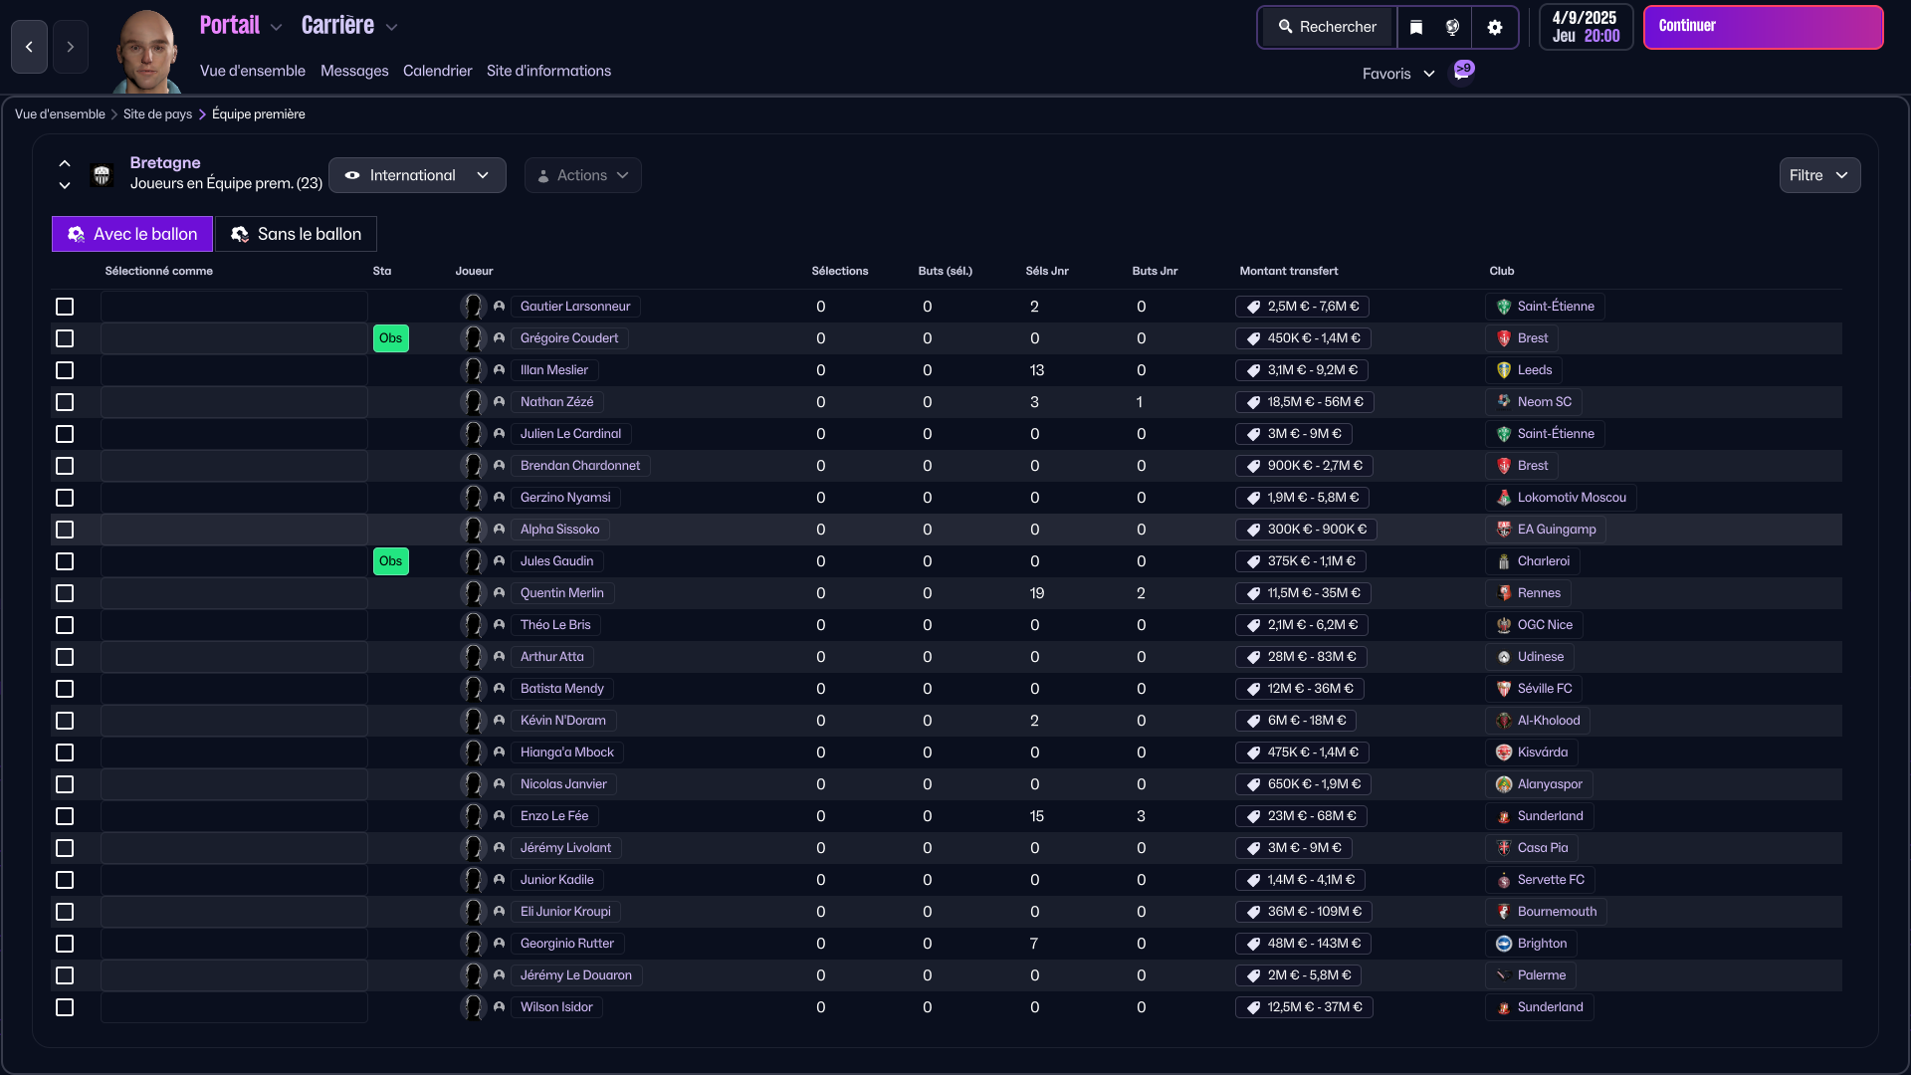This screenshot has width=1911, height=1075.
Task: Open the Calendrier menu item
Action: click(x=438, y=71)
